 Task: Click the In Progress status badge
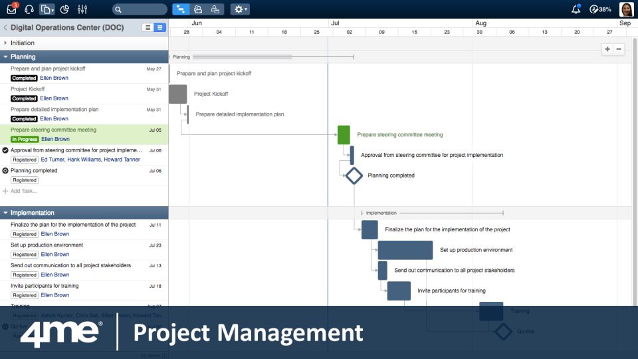[25, 139]
